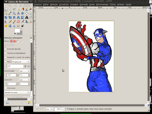This screenshot has width=152, height=114.
Task: Select the Zoom magnifier tool
Action: 14,13
